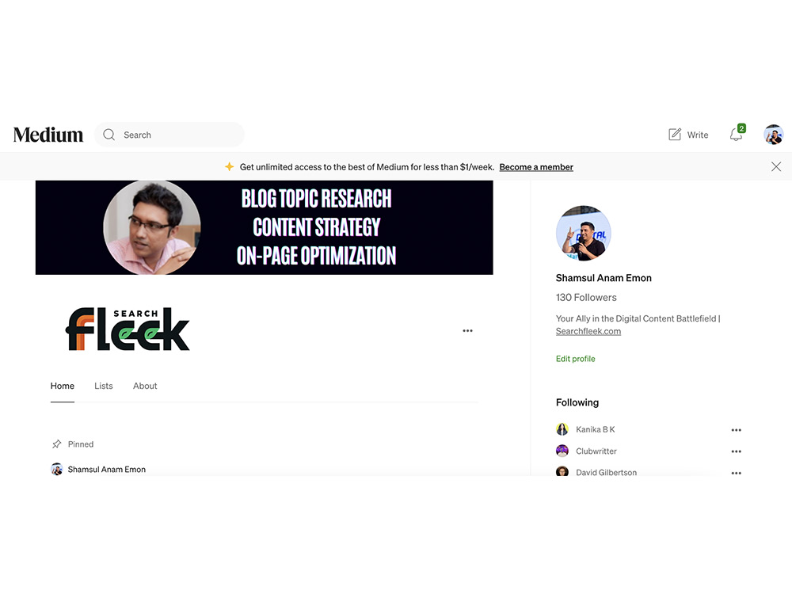The height and width of the screenshot is (594, 792).
Task: Open the notifications bell icon
Action: tap(737, 135)
